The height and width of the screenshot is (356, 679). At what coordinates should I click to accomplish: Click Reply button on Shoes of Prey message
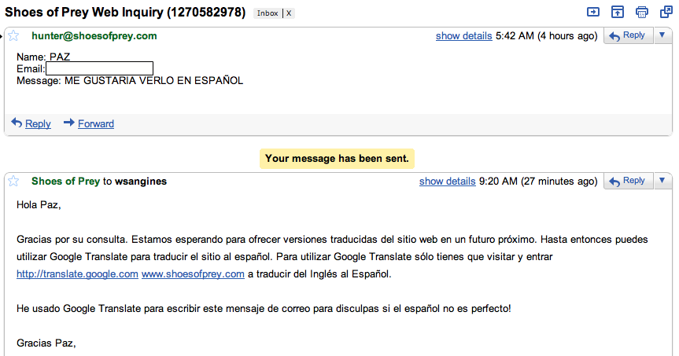tap(628, 181)
